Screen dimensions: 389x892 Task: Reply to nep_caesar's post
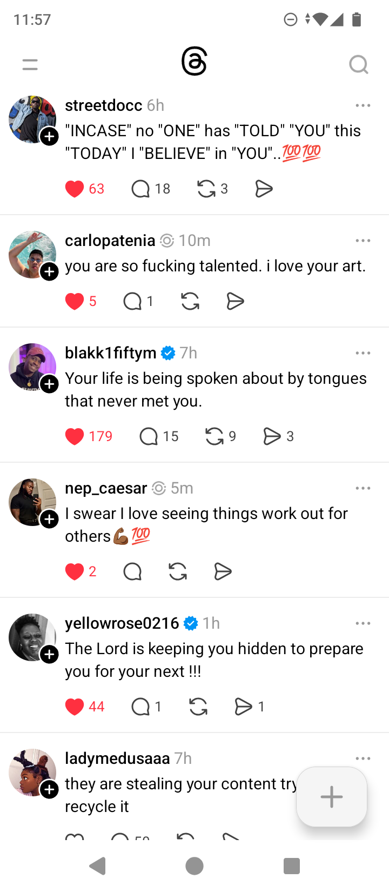tap(132, 571)
